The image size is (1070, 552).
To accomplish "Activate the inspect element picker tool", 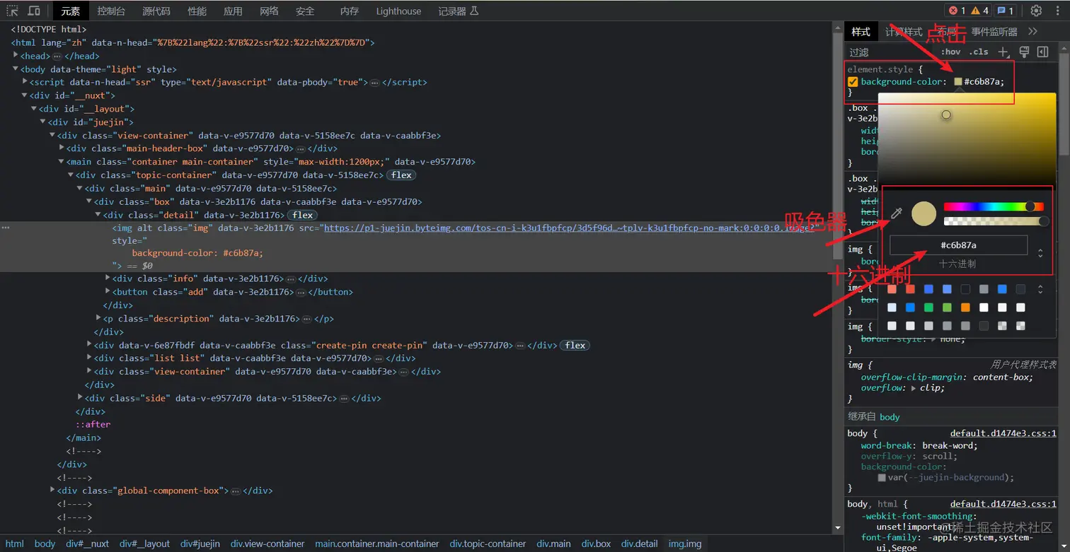I will (x=13, y=11).
